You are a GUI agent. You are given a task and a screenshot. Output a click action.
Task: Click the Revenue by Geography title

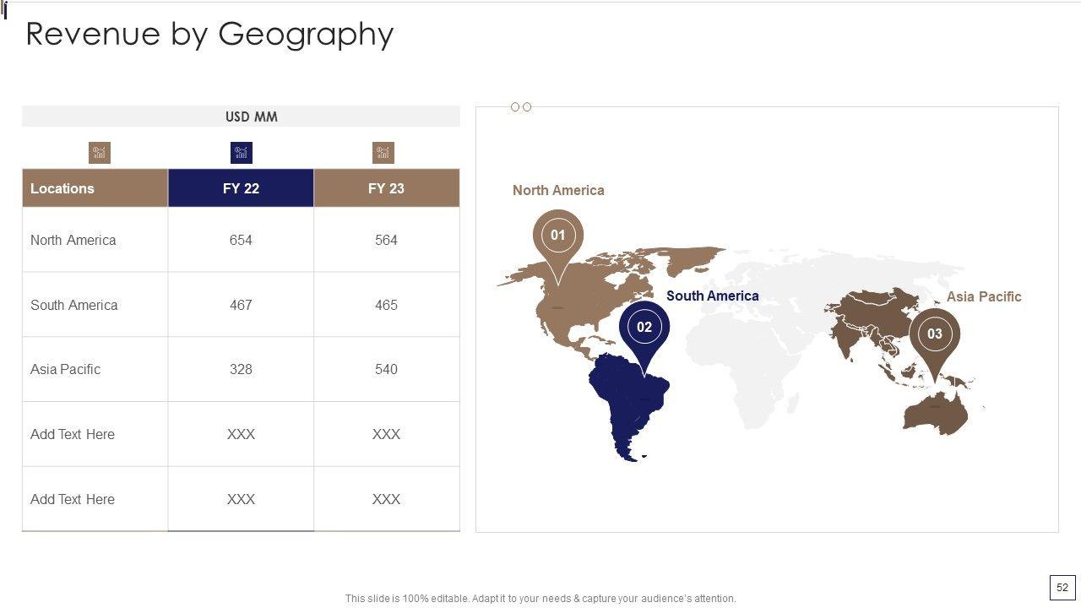pyautogui.click(x=209, y=34)
